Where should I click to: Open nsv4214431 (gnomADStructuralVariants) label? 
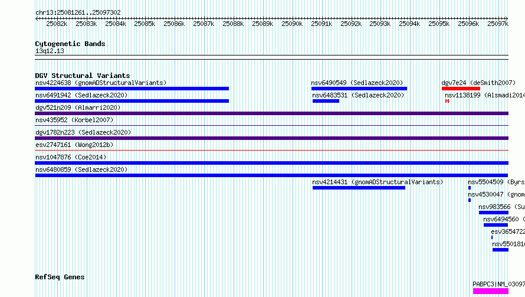[378, 182]
